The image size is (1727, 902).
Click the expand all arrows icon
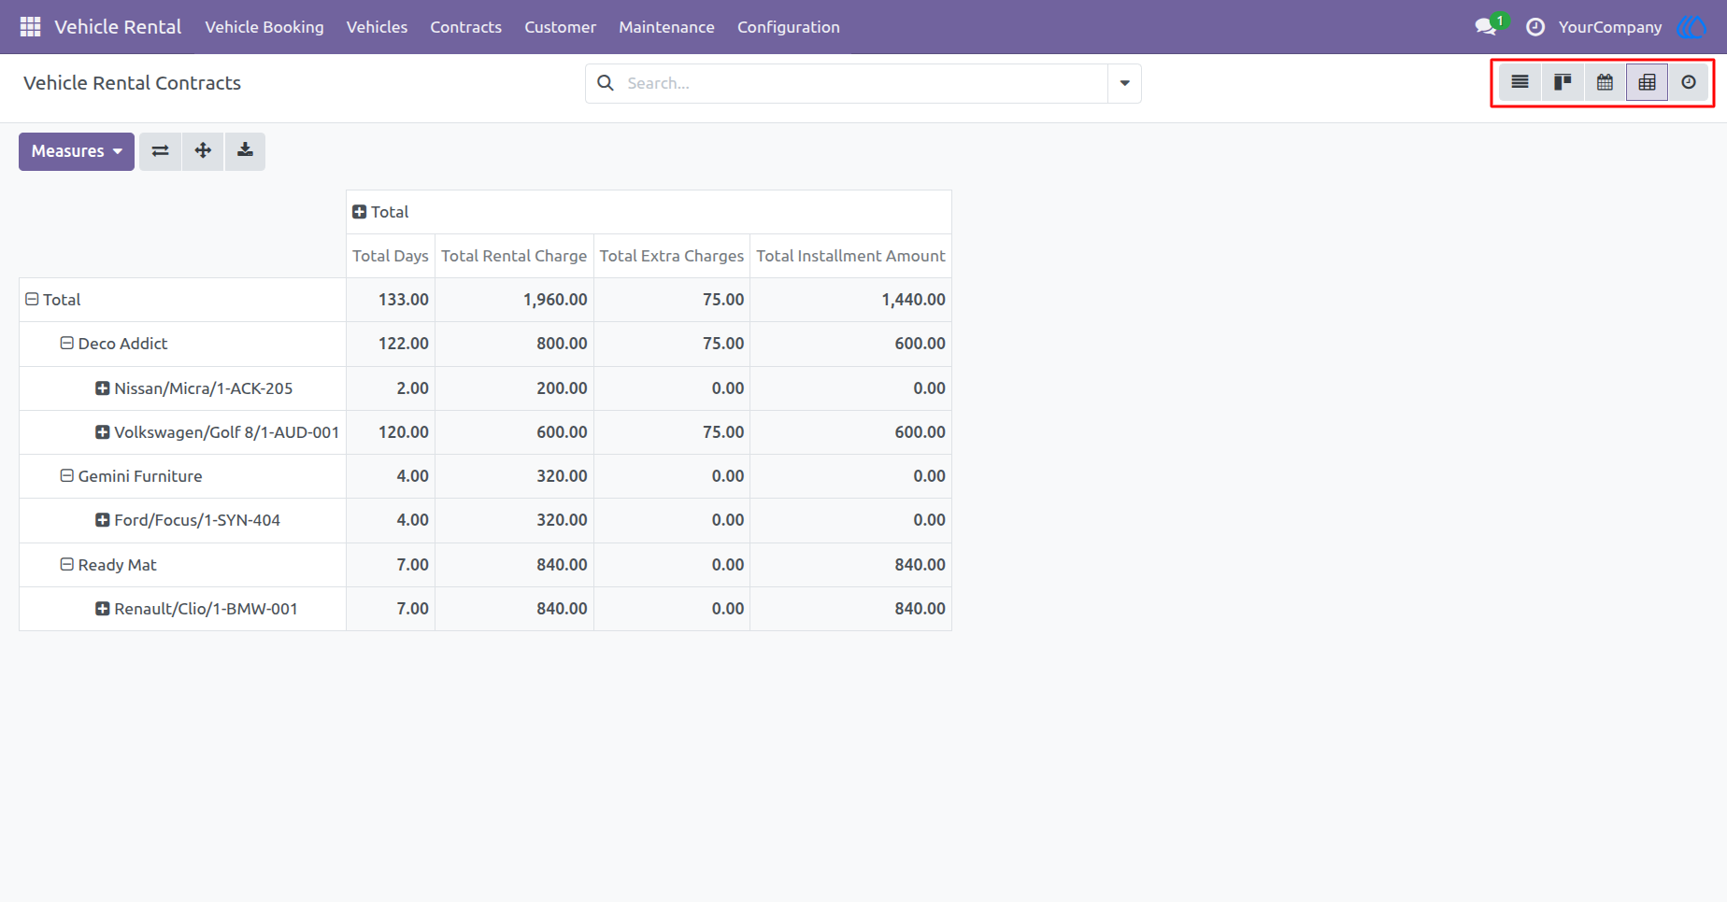[203, 151]
